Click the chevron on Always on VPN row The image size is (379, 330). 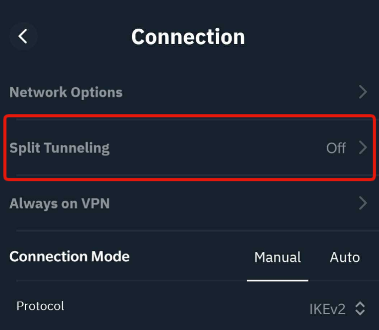pyautogui.click(x=363, y=203)
